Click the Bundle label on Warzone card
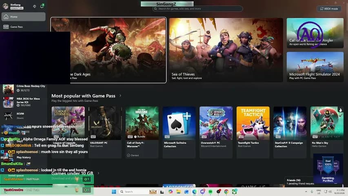 pos(140,136)
